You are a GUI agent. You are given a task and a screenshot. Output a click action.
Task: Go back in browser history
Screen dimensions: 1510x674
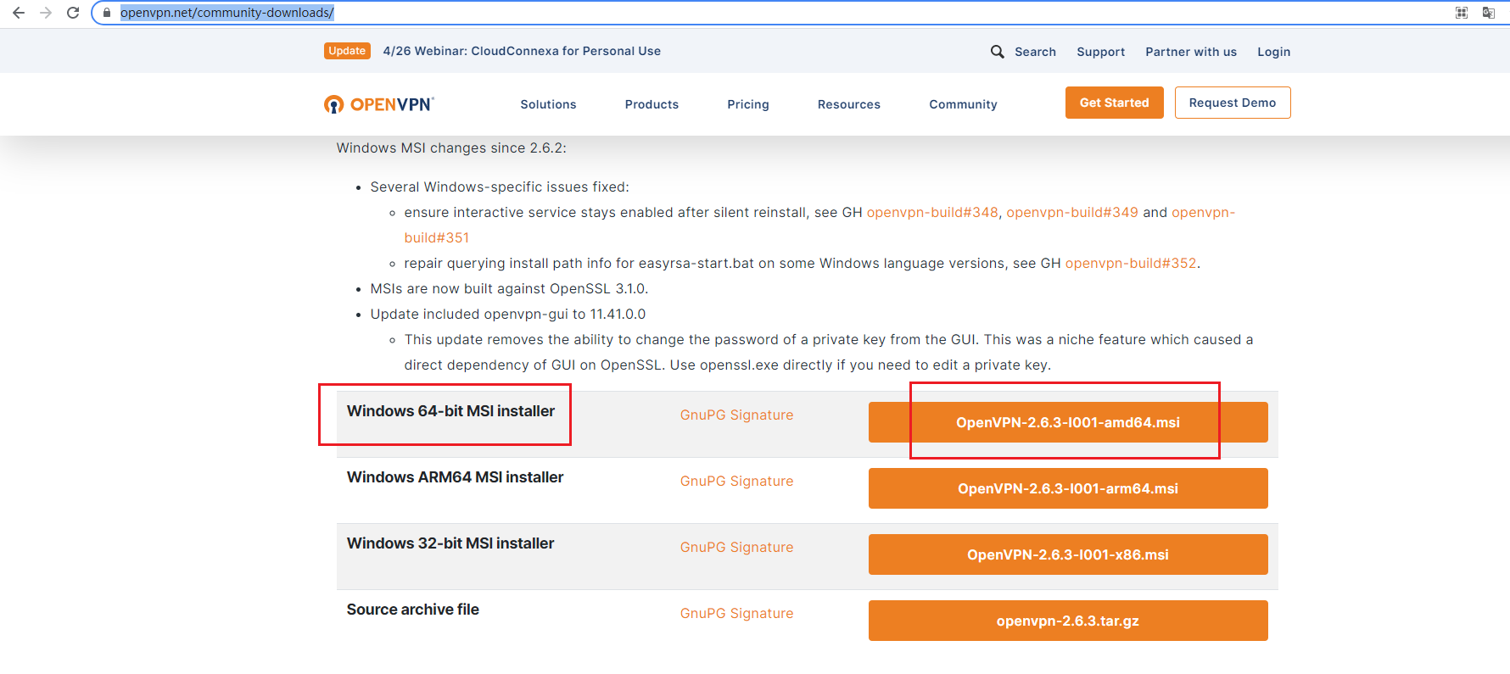click(19, 13)
